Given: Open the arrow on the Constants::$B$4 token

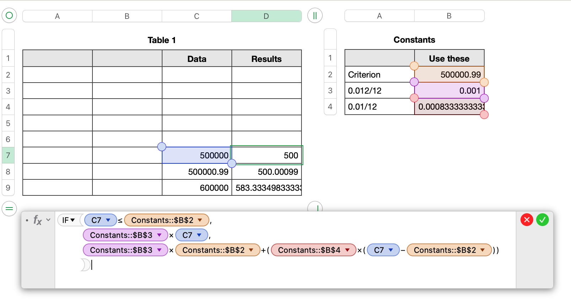Looking at the screenshot, I should 347,250.
